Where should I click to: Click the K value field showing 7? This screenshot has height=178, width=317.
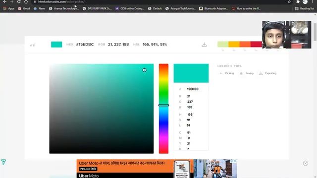[x=188, y=149]
